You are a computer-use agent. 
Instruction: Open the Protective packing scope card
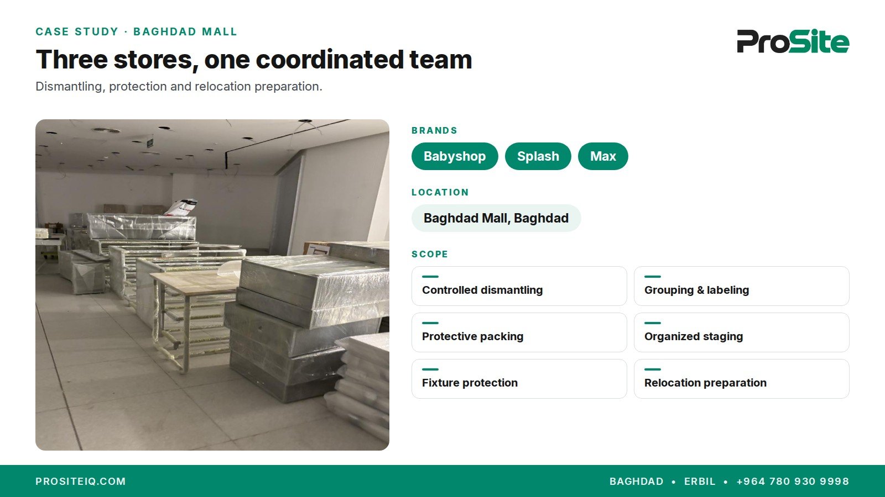[519, 332]
